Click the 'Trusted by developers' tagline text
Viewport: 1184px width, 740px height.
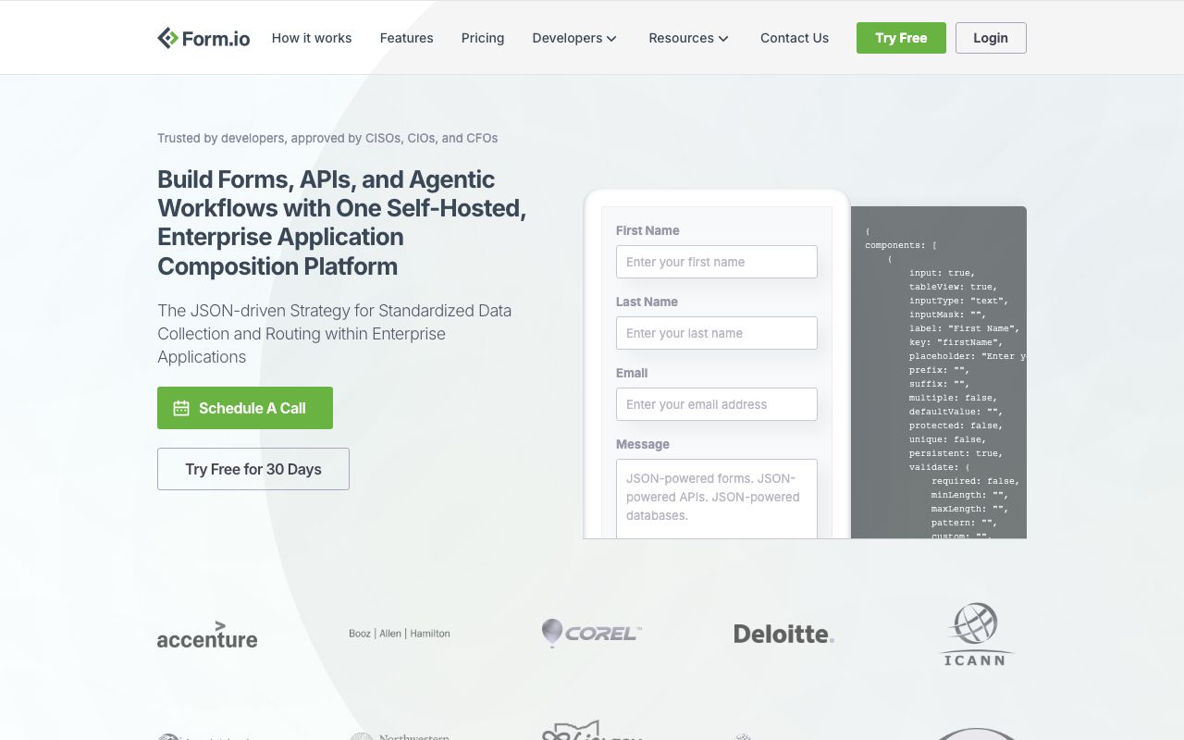327,138
